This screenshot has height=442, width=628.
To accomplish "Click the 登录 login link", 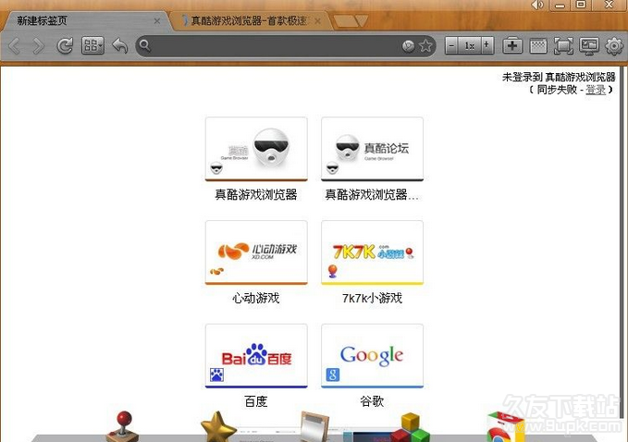I will click(596, 90).
